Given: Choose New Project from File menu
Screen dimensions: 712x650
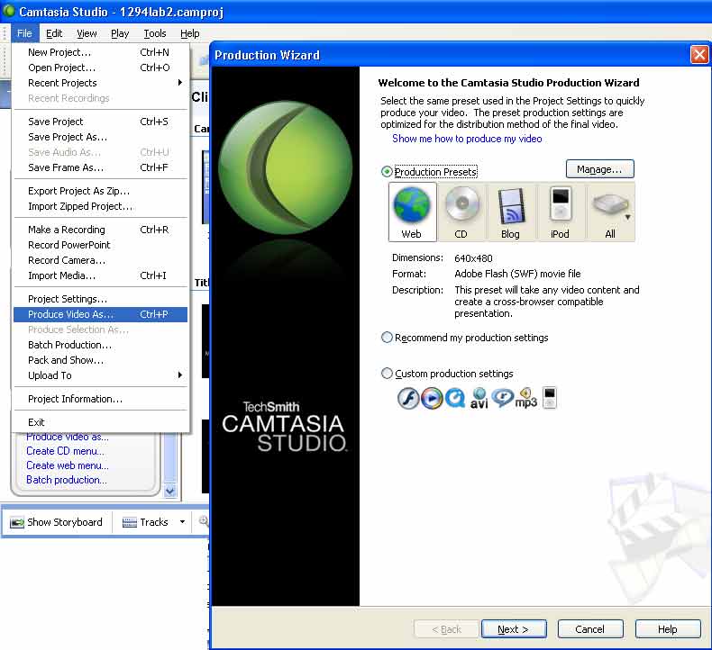Looking at the screenshot, I should point(100,52).
